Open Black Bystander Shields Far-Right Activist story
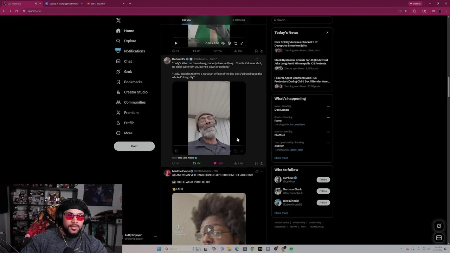Screen dimensions: 450x253 click(302, 65)
